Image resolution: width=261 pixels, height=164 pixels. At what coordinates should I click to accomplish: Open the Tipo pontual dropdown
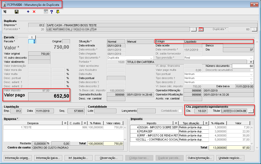coord(251,74)
